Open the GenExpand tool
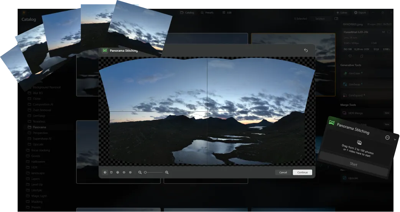 tap(366, 95)
